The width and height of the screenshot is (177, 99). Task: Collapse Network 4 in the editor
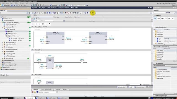pyautogui.click(x=32, y=50)
